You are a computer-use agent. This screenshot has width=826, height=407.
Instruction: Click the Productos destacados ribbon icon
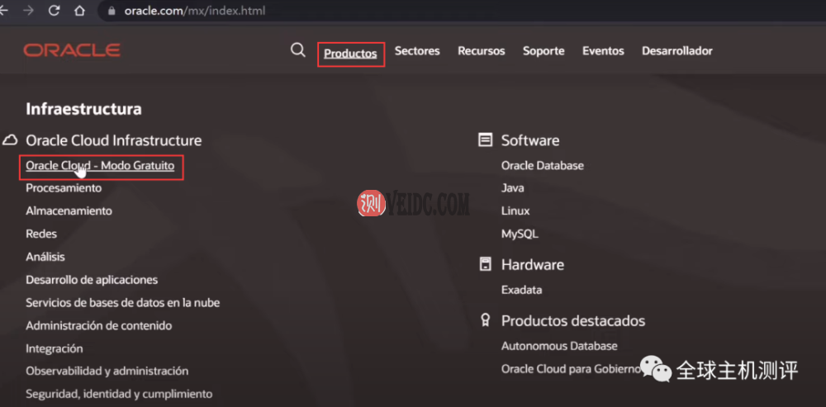tap(486, 320)
